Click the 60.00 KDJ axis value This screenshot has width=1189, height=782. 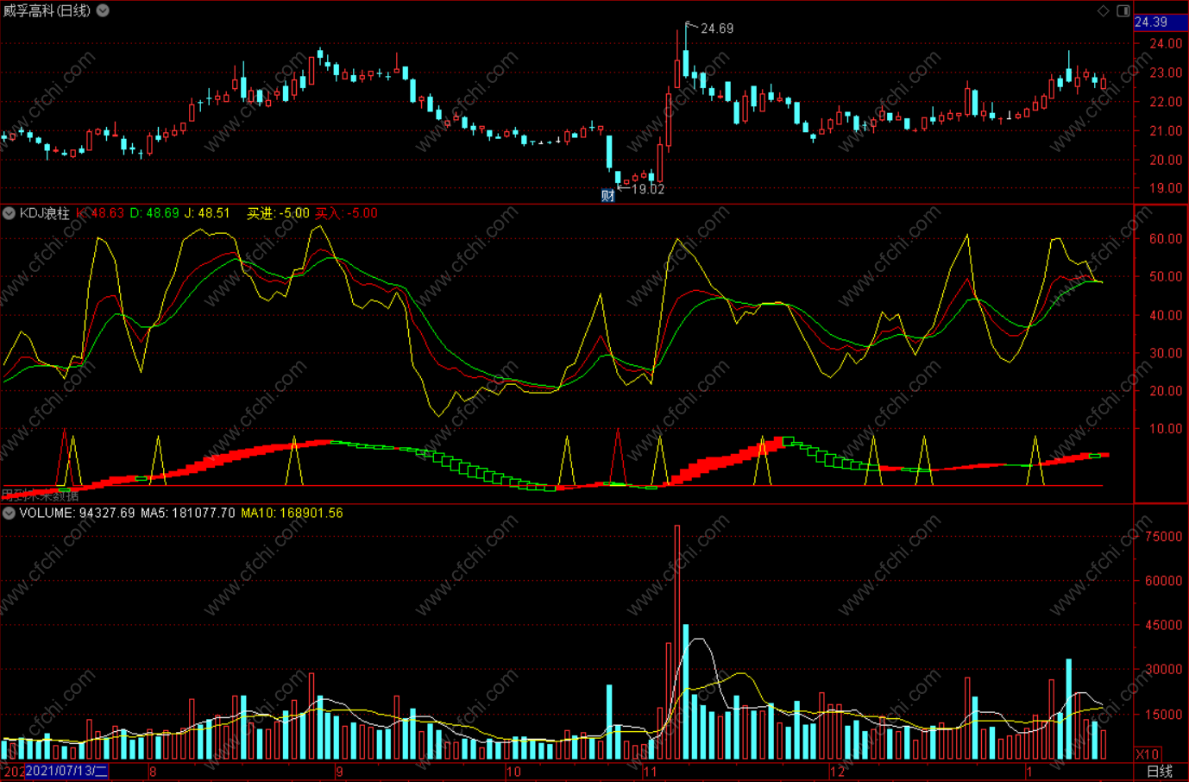(x=1166, y=239)
